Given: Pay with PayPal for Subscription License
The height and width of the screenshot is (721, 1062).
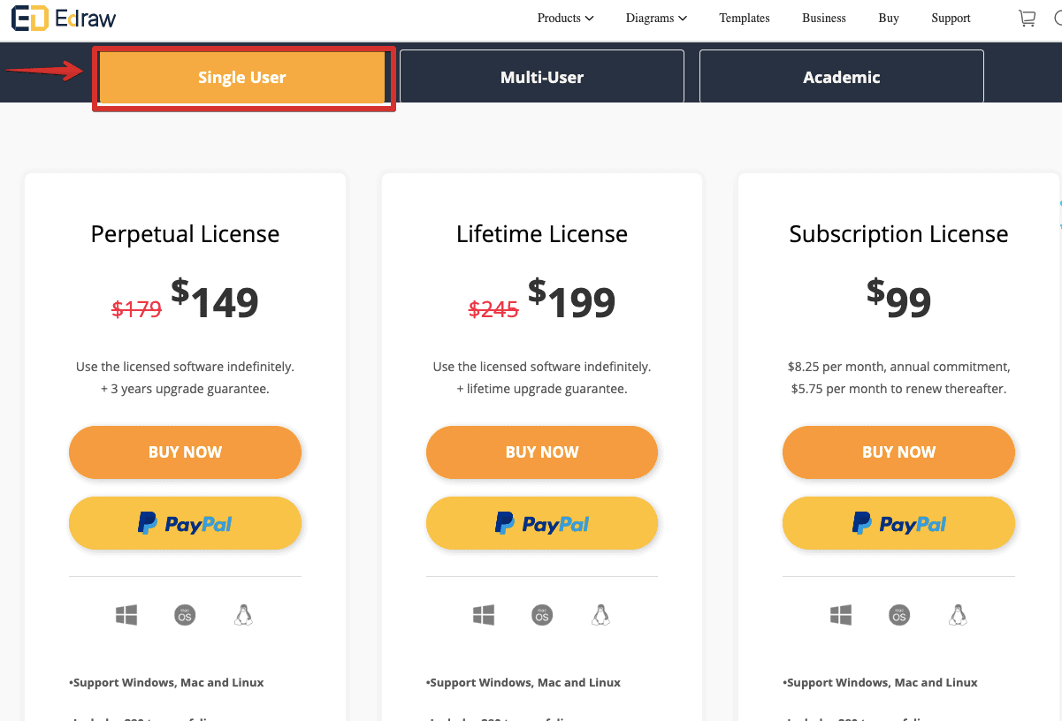Looking at the screenshot, I should 898,524.
